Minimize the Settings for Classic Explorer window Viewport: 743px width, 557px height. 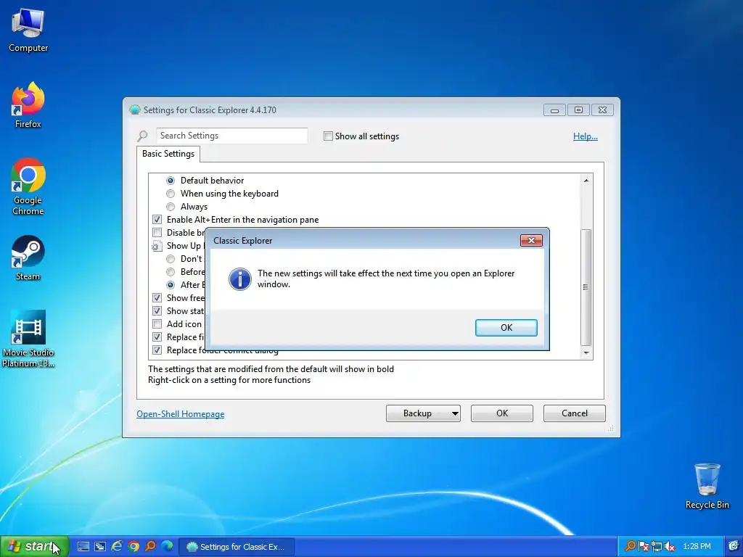(x=555, y=110)
